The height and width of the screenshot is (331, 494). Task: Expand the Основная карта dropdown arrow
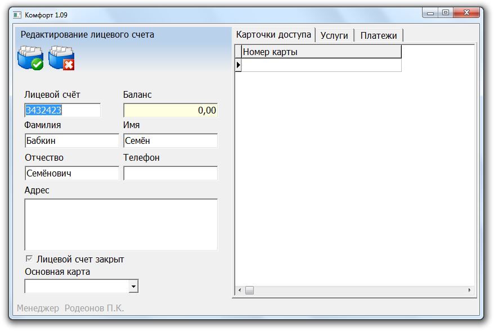tap(134, 286)
